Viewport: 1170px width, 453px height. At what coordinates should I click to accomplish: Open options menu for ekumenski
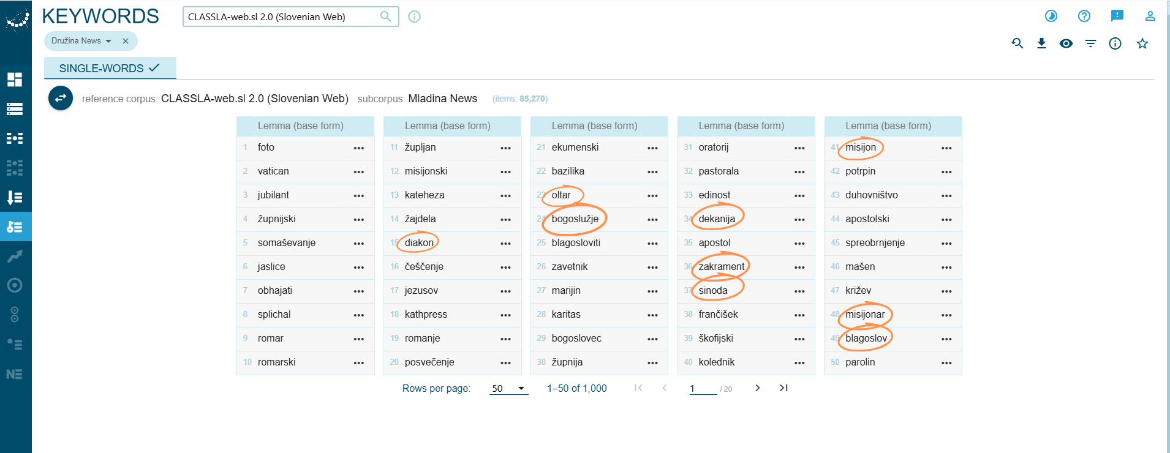click(652, 148)
